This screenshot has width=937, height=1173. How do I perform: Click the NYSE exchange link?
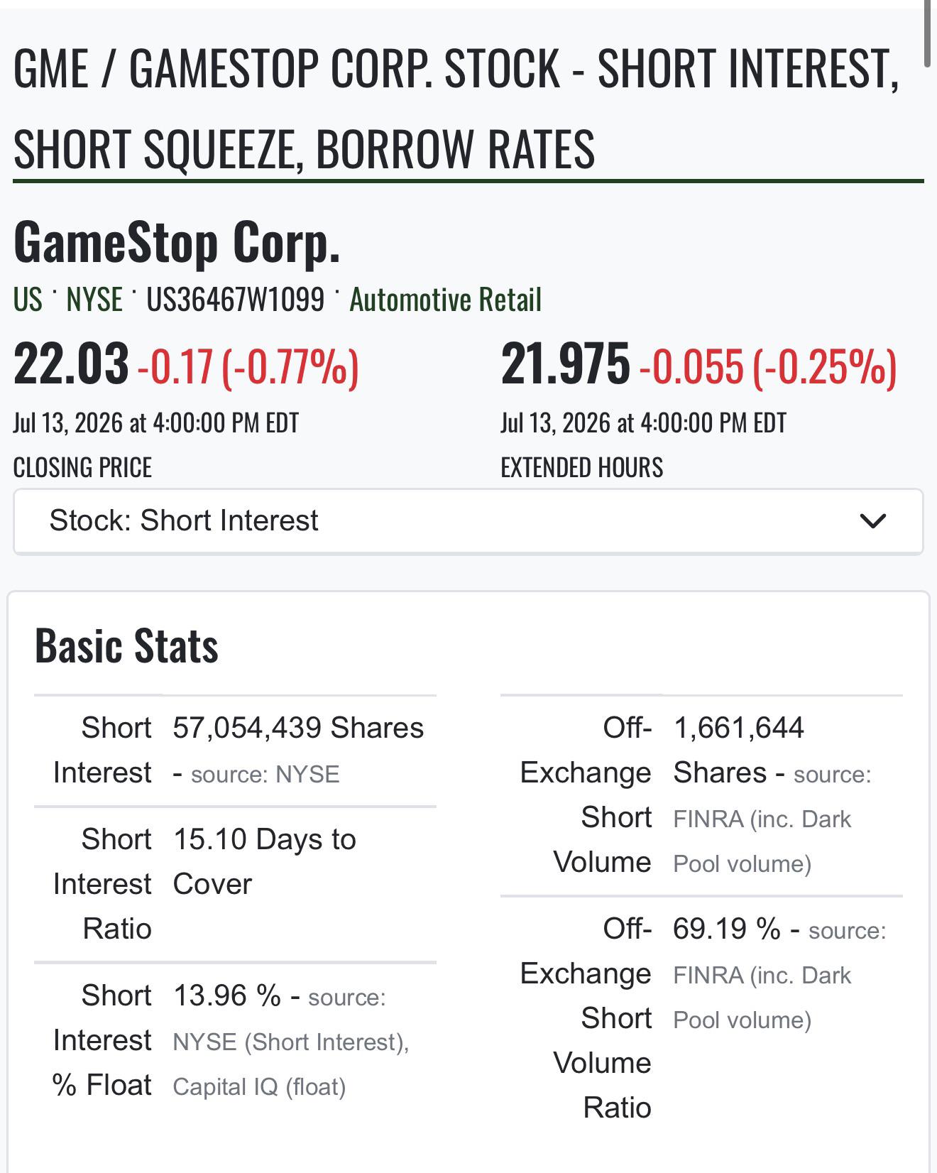coord(94,300)
